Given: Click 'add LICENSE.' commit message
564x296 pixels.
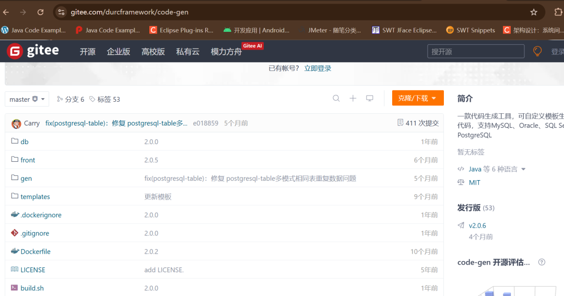Looking at the screenshot, I should [x=164, y=270].
